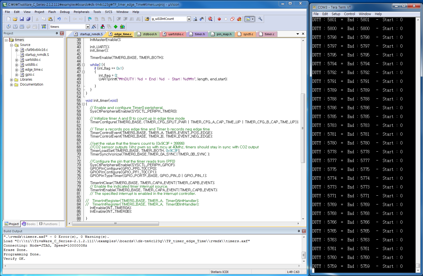Open the Setup menu in Tera Term
Screen dimensions: 423x276
pos(336,14)
